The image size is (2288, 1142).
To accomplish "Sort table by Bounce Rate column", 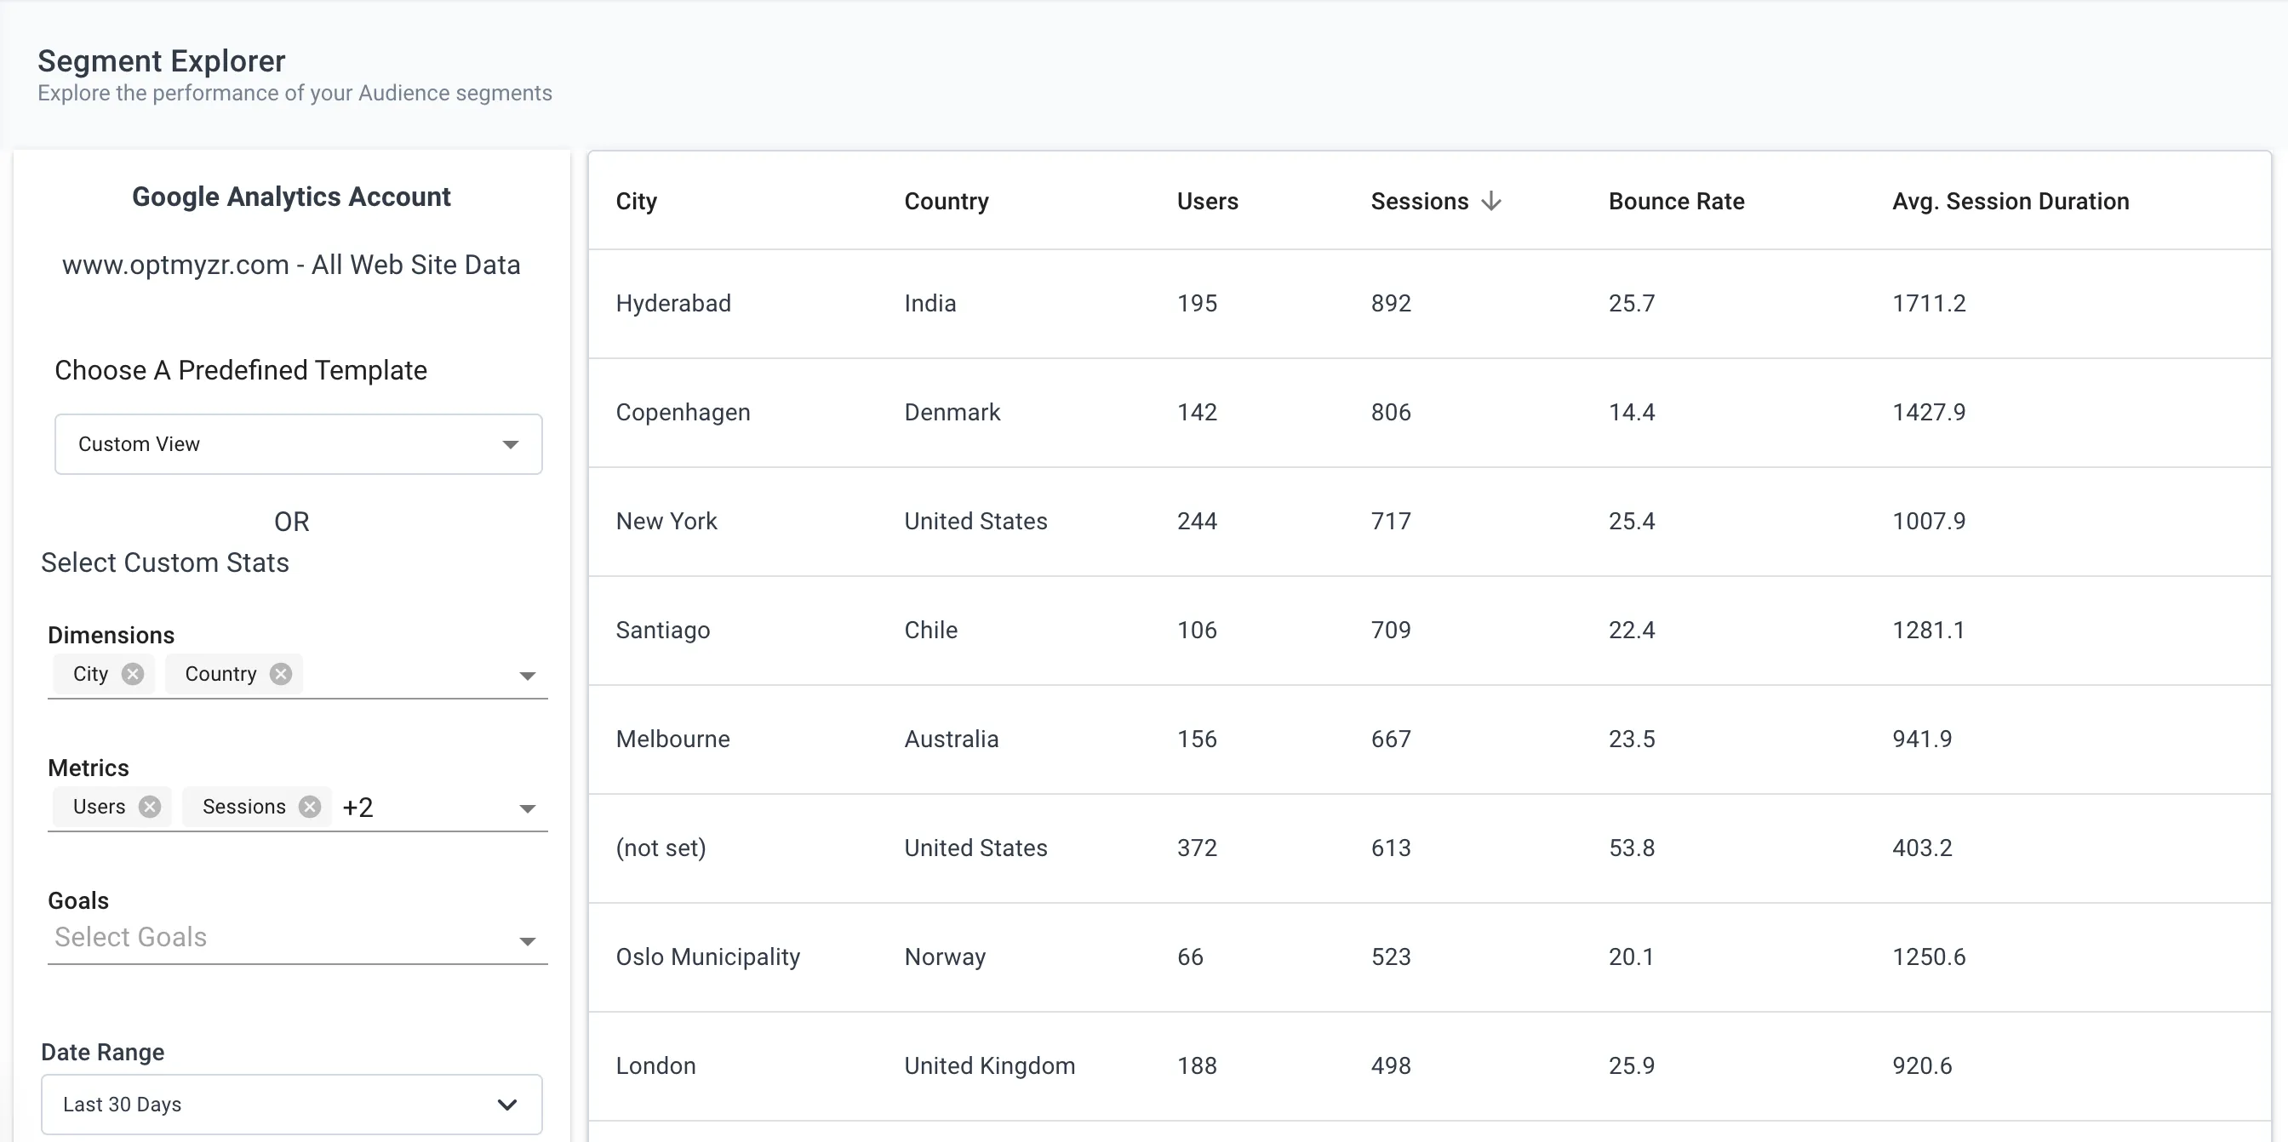I will pos(1676,202).
